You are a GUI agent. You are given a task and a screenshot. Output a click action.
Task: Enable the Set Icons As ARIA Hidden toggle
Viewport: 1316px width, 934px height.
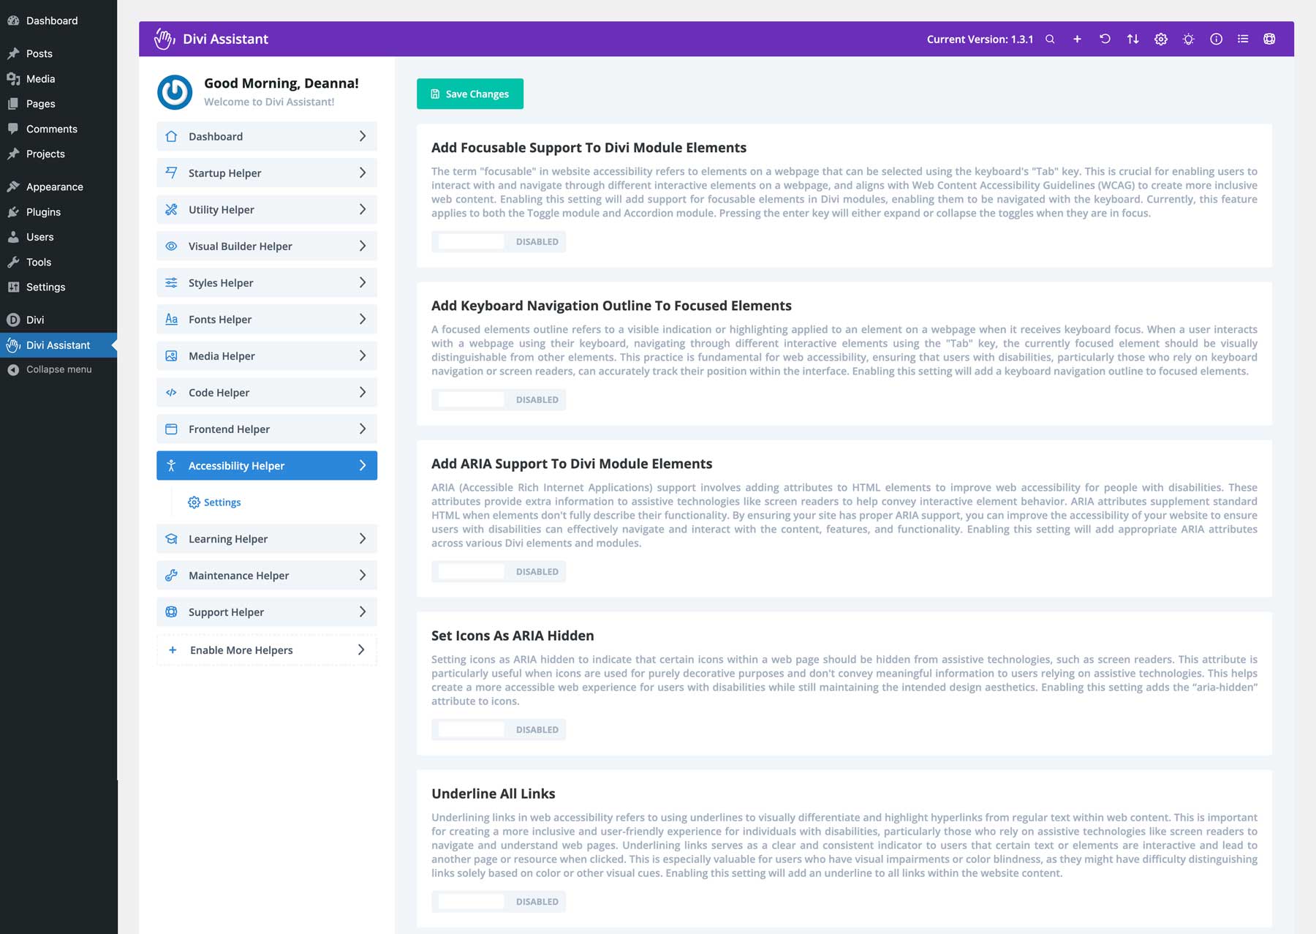(x=499, y=730)
